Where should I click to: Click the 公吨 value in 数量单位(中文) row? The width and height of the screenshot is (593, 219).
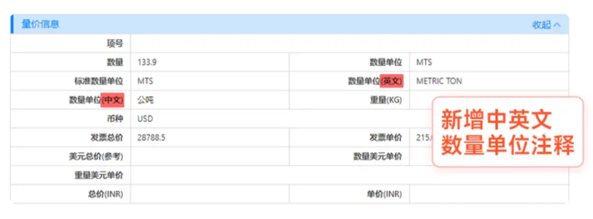[145, 100]
